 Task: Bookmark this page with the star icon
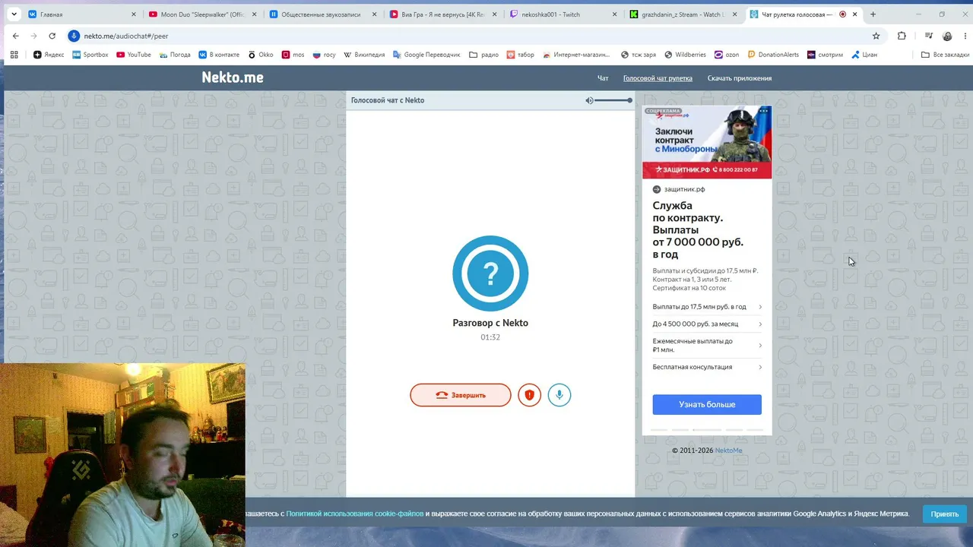pyautogui.click(x=876, y=36)
